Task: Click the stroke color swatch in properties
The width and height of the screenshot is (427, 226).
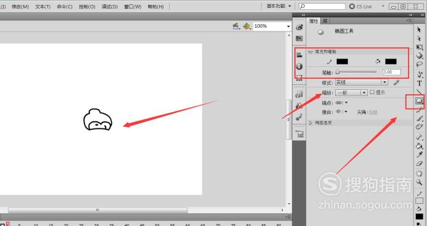Action: 342,62
